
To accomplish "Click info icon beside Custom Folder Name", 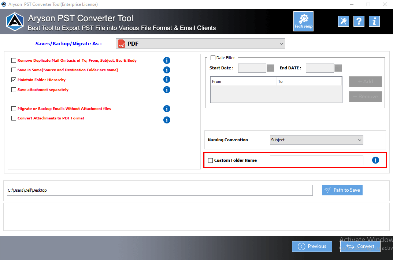I will tap(375, 160).
